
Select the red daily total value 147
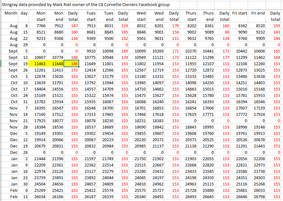[x=74, y=26]
